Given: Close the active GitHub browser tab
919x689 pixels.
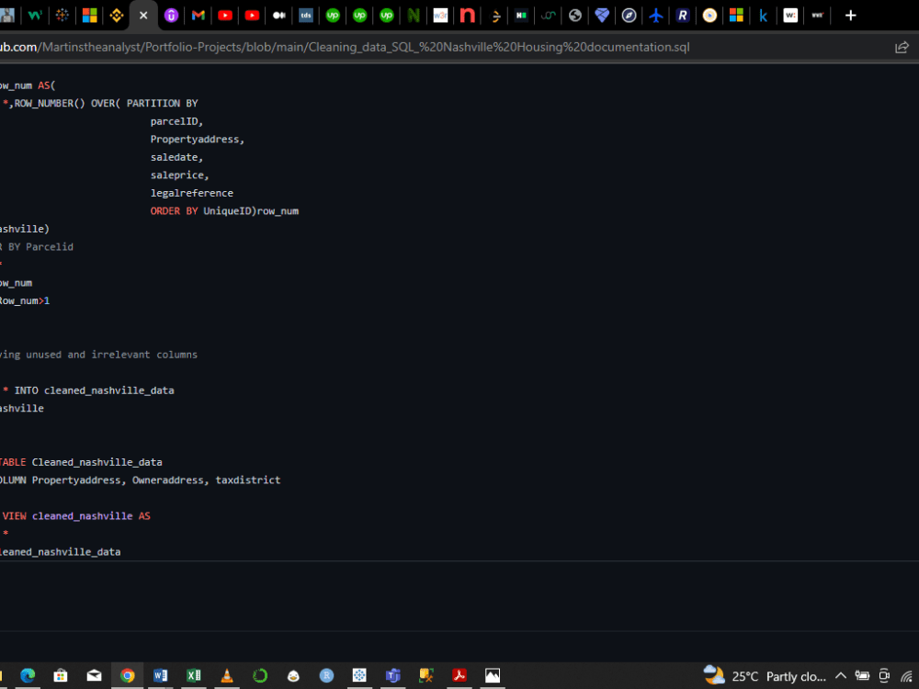Looking at the screenshot, I should [x=143, y=16].
